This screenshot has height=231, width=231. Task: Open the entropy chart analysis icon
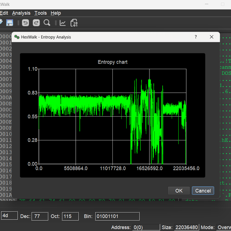(x=63, y=23)
